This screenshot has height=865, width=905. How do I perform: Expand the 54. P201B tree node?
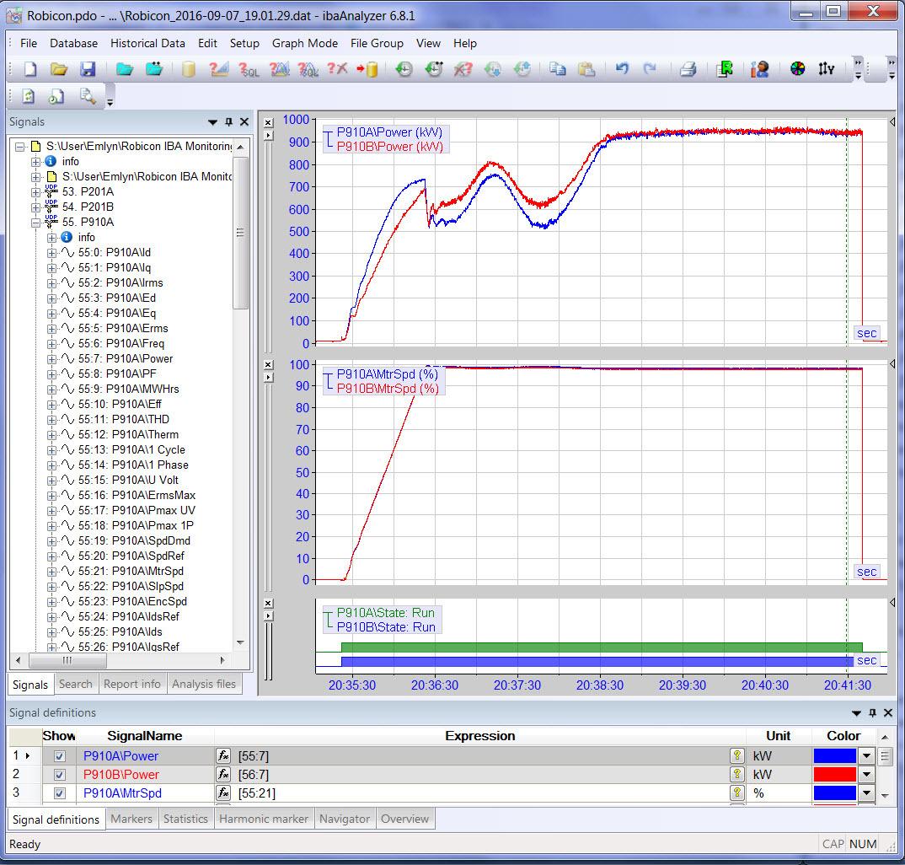(35, 207)
